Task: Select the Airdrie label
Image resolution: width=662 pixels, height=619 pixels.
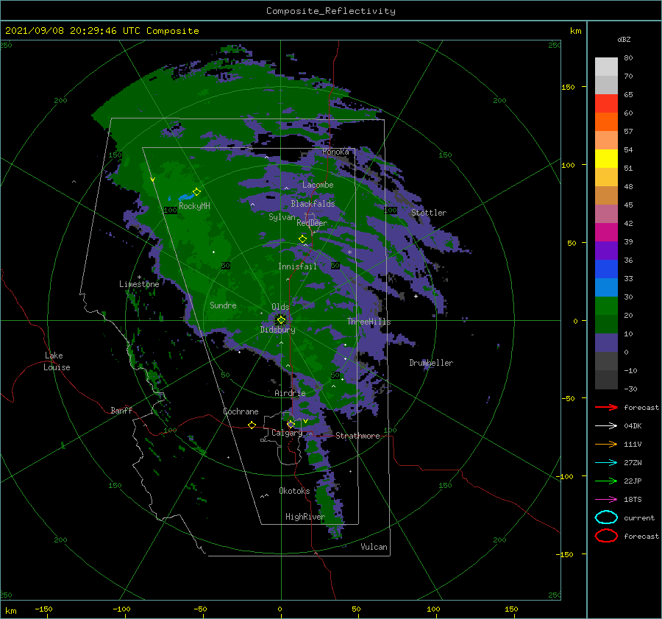Action: coord(290,393)
